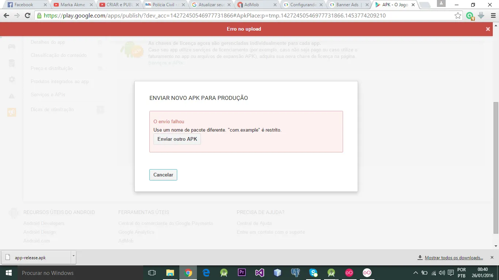Open Skype from the taskbar

tap(313, 273)
